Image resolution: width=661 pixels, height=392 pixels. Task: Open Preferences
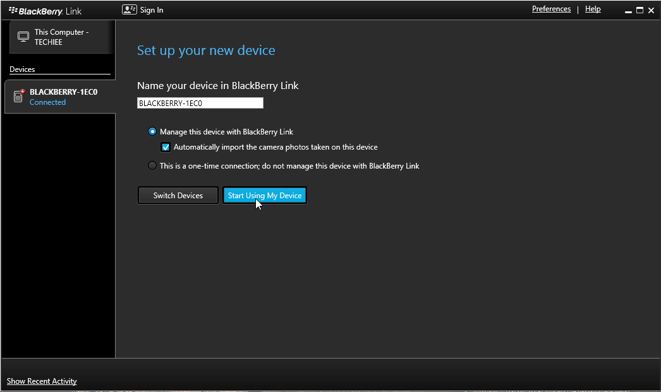[x=551, y=8]
